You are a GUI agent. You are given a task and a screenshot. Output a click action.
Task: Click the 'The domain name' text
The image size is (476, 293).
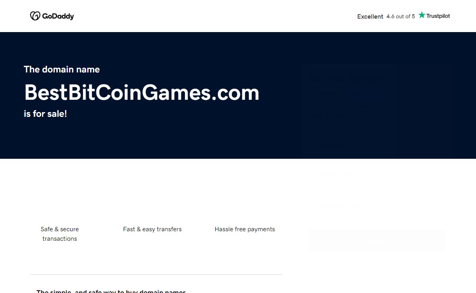[x=62, y=69]
